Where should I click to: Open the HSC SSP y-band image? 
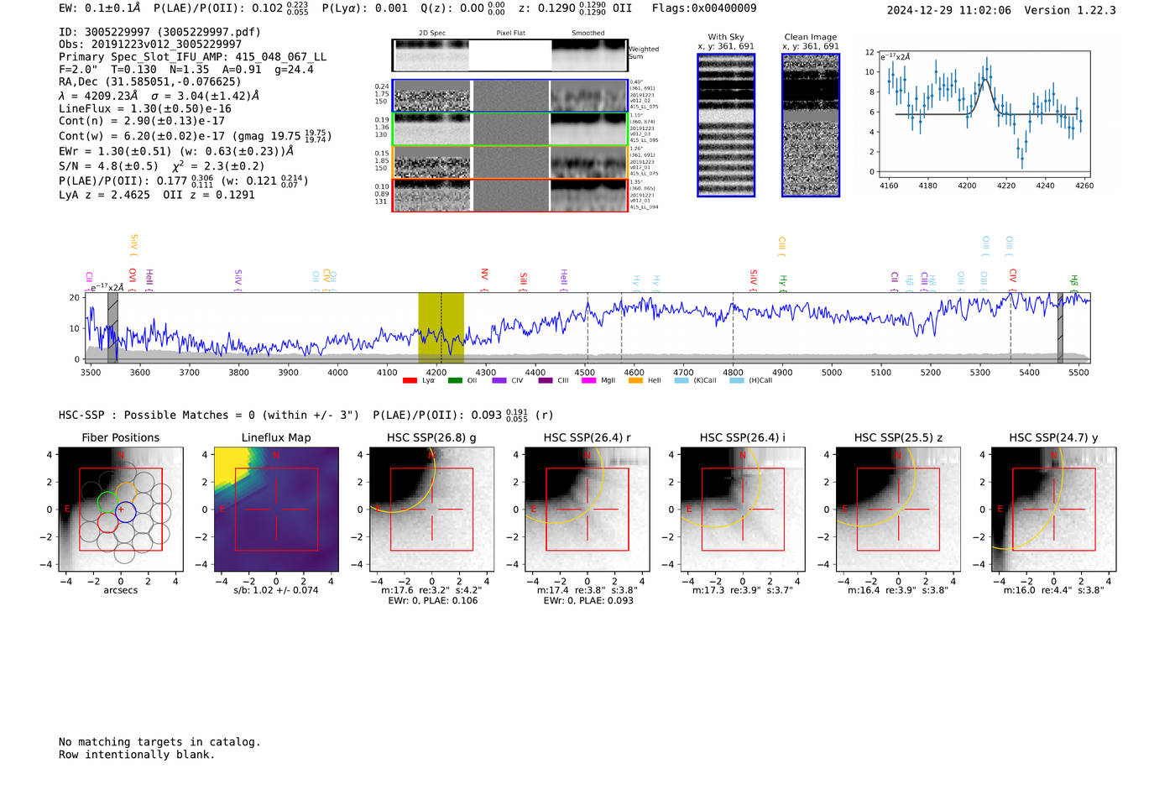click(x=1053, y=510)
